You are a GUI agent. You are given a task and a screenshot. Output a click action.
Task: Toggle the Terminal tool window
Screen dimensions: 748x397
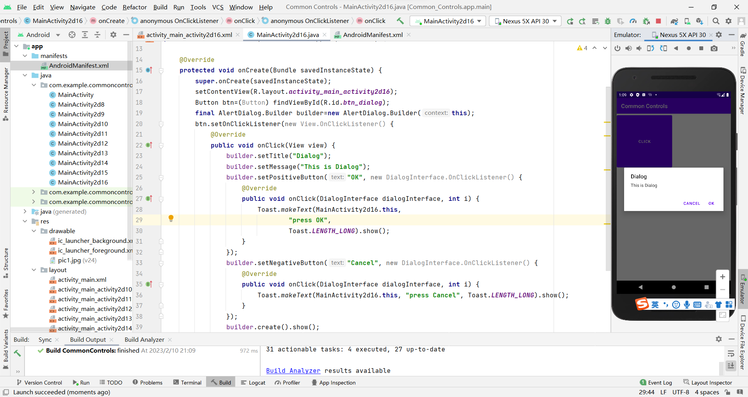click(187, 382)
